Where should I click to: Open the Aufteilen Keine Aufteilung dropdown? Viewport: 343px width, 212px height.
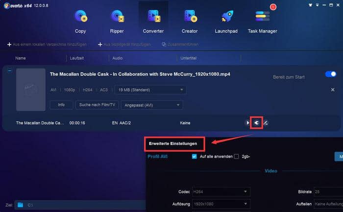[328, 204]
